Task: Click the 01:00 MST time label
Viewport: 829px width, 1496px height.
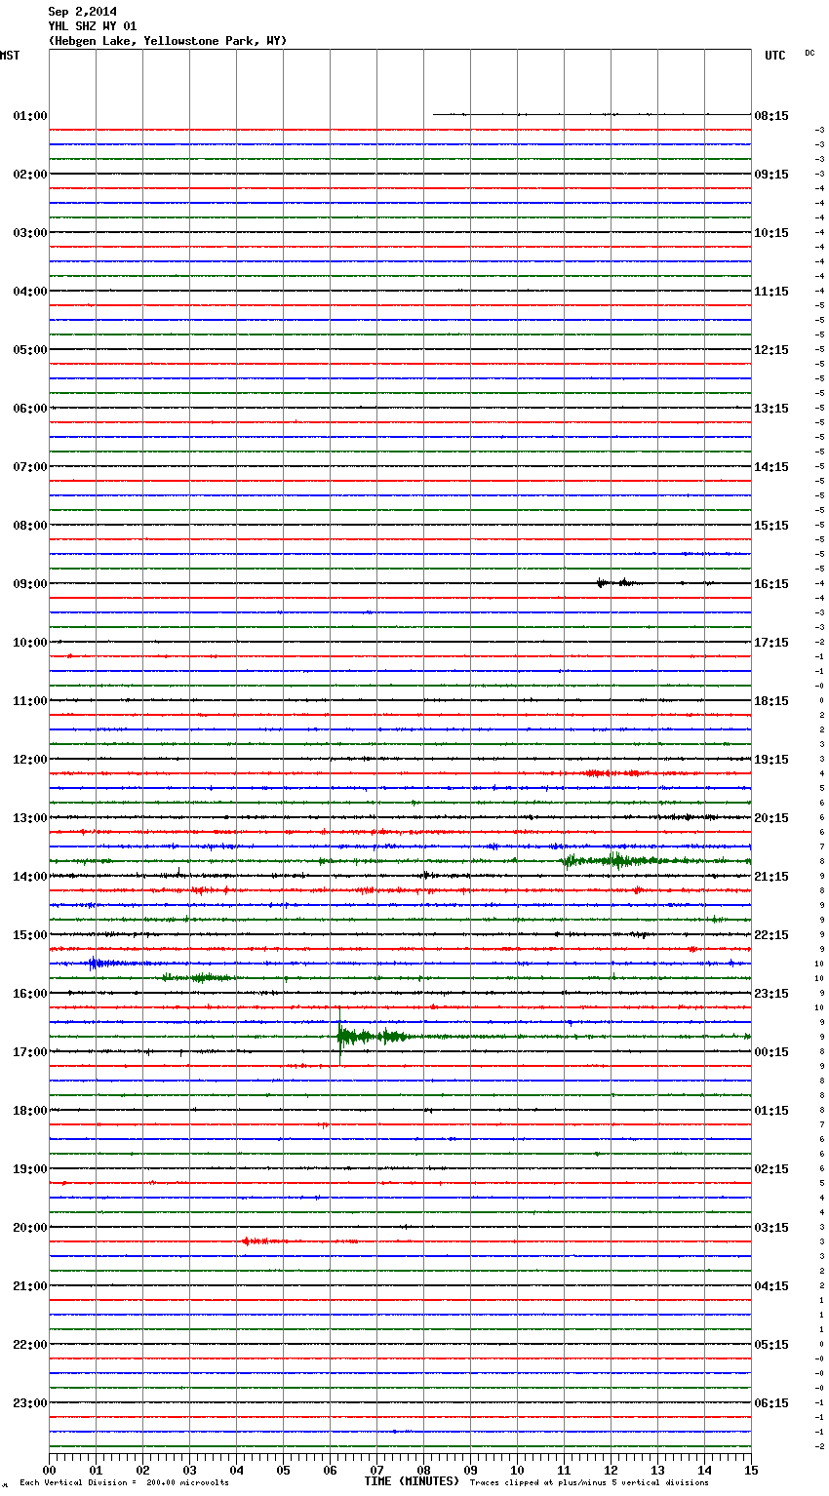Action: 30,116
